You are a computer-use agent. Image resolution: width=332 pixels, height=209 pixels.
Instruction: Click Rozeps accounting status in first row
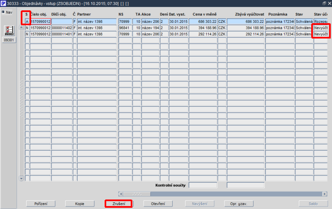click(x=320, y=22)
